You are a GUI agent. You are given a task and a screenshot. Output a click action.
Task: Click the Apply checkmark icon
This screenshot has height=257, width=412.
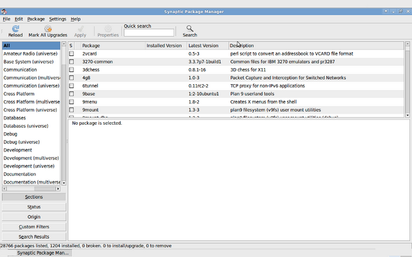tap(80, 28)
